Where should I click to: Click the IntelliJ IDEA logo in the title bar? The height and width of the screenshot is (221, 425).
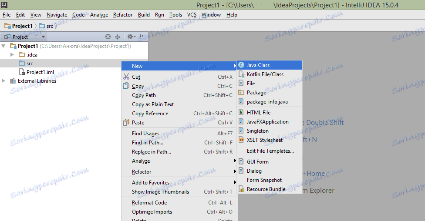pos(4,4)
